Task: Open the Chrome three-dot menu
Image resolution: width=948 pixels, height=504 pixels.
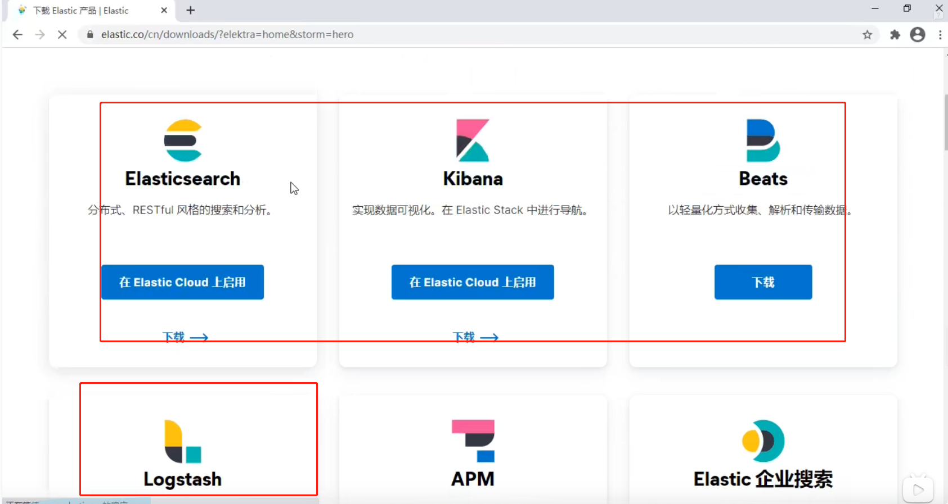Action: 940,35
